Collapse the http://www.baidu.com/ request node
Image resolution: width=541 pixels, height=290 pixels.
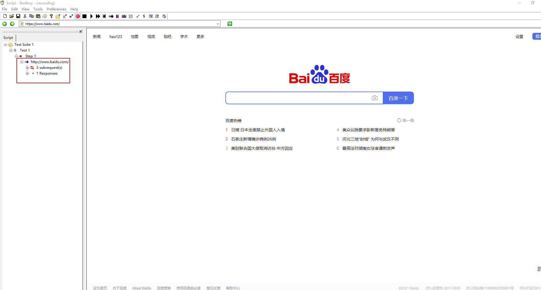click(22, 62)
